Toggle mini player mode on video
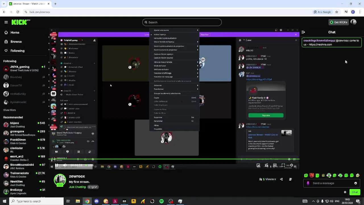The image size is (364, 205). click(258, 165)
